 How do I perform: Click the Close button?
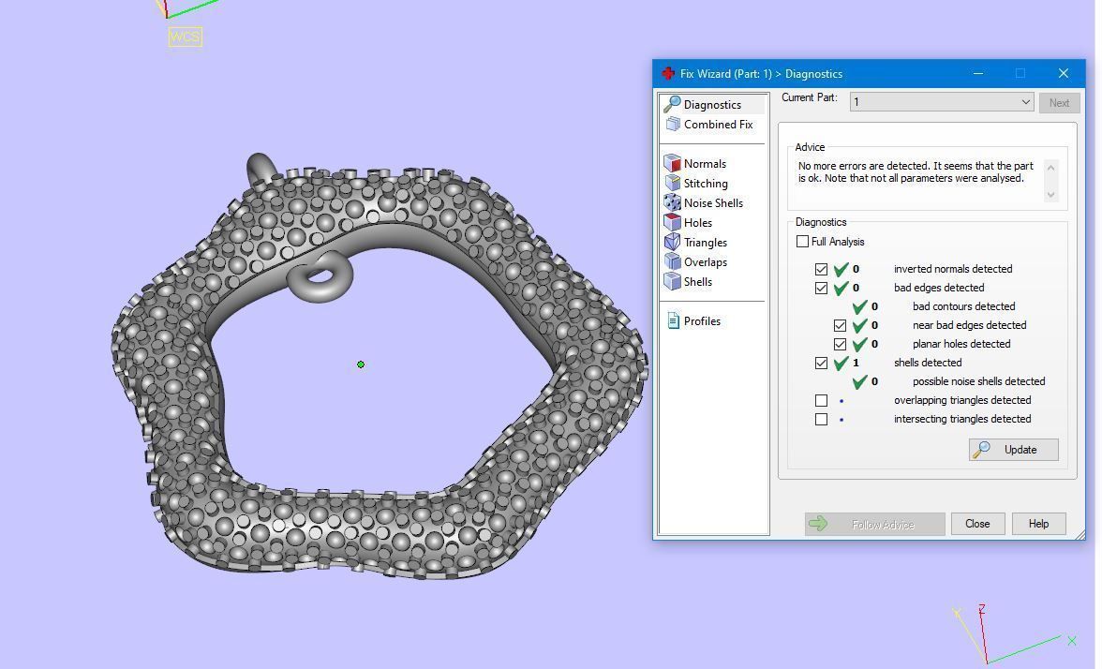[x=977, y=524]
